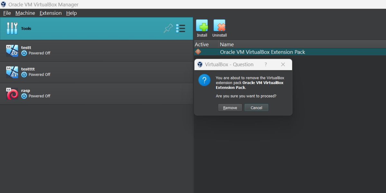This screenshot has height=193, width=386.
Task: Click the testt Windows 10 VM icon
Action: (x=12, y=50)
